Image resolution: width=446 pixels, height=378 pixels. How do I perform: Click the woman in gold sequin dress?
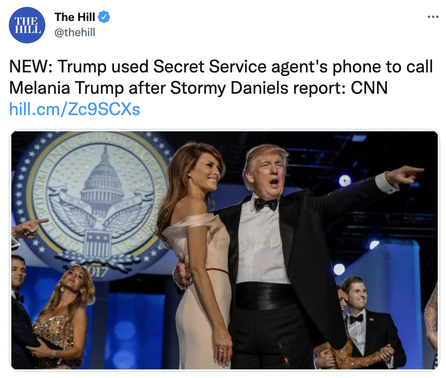click(63, 316)
